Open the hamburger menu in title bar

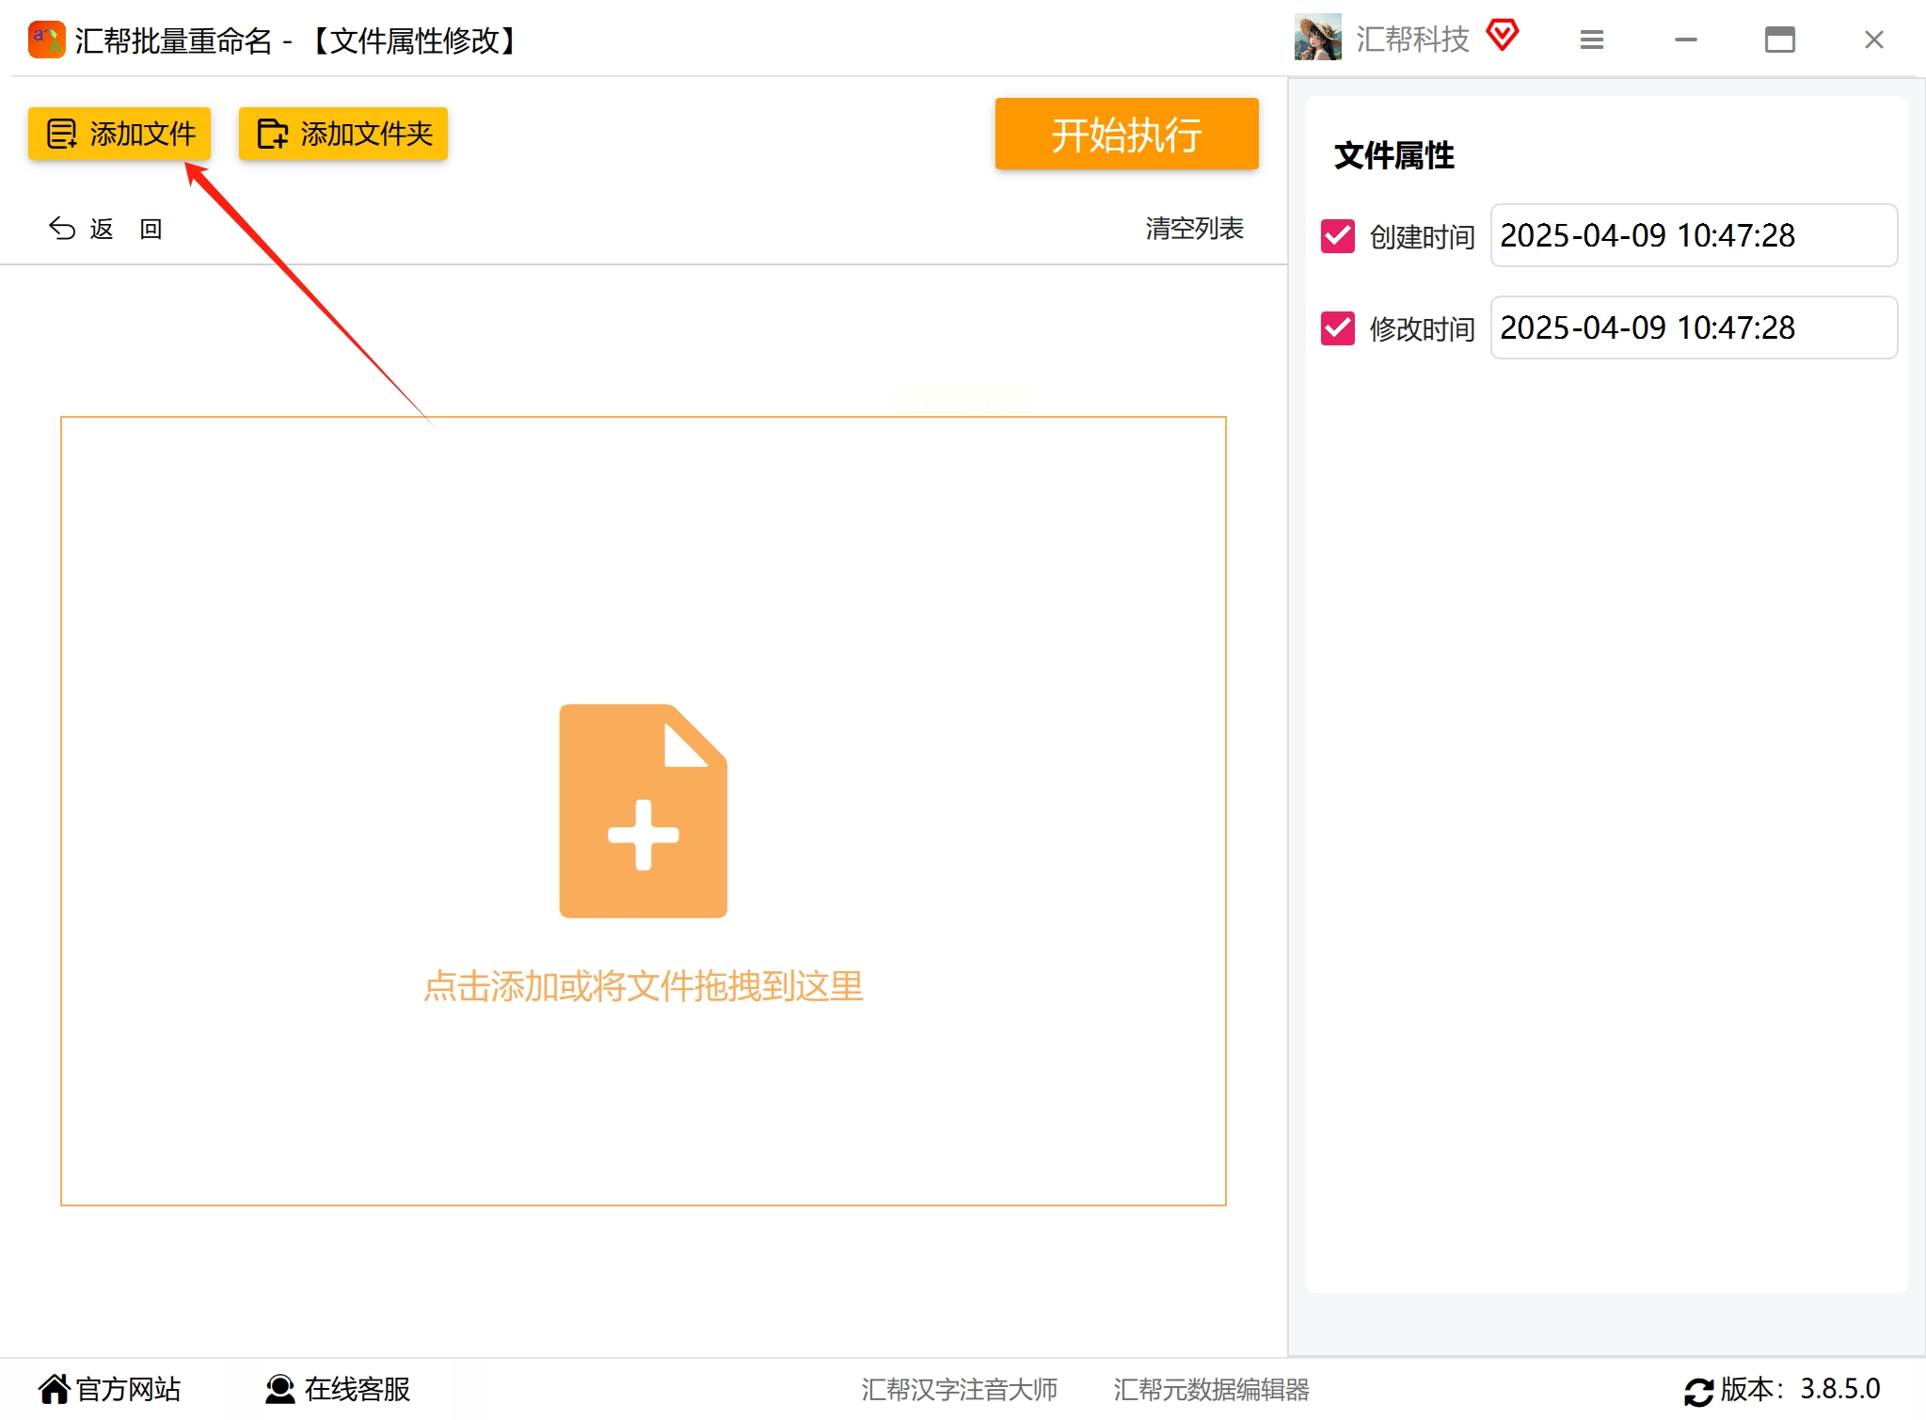click(x=1591, y=40)
